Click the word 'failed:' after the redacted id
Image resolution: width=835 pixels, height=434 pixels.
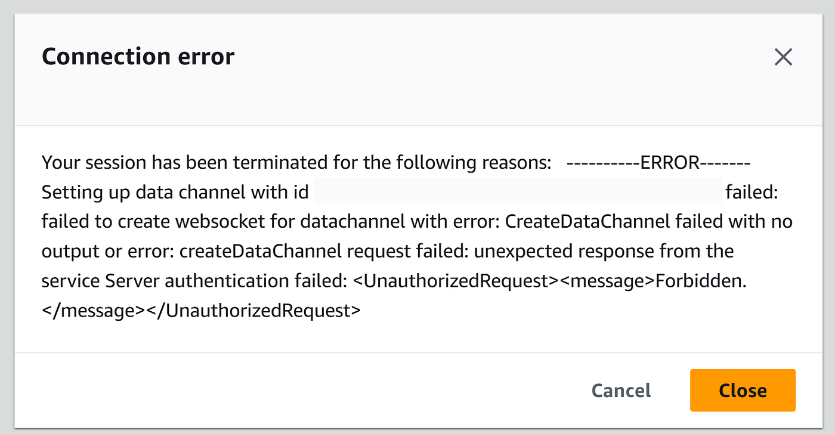click(752, 193)
